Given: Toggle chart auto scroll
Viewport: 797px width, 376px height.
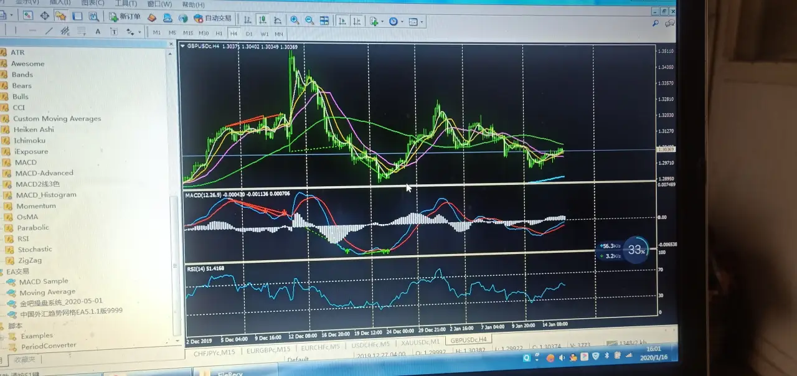Looking at the screenshot, I should click(x=343, y=21).
